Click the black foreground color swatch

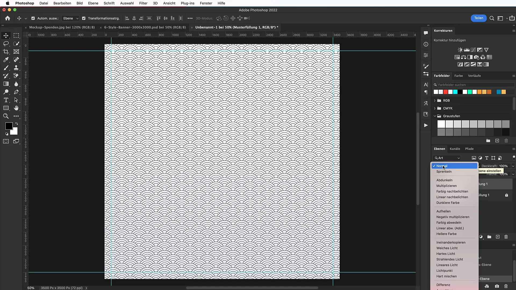click(x=9, y=126)
